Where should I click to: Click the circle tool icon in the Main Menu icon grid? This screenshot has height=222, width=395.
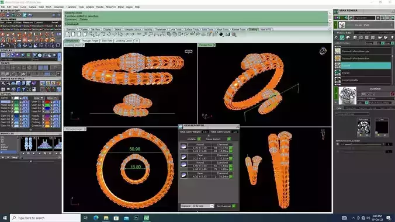(x=58, y=46)
